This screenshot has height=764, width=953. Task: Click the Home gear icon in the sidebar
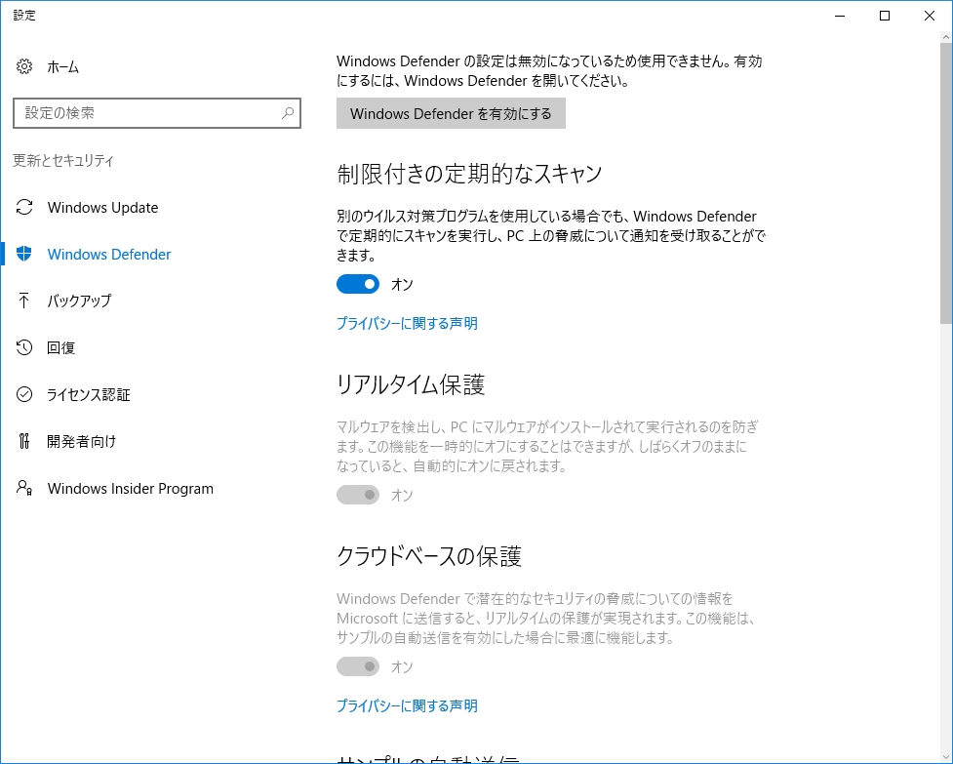(x=23, y=66)
